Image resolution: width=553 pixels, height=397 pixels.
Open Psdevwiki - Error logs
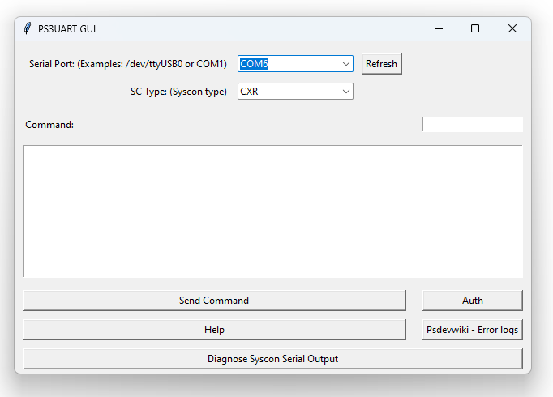tap(472, 330)
